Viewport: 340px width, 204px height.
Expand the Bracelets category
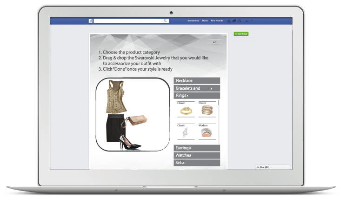click(196, 88)
